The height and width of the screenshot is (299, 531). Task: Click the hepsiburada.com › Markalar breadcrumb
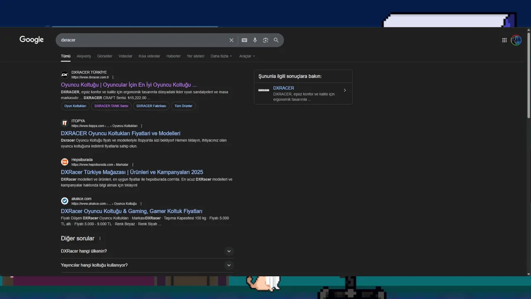tap(100, 165)
